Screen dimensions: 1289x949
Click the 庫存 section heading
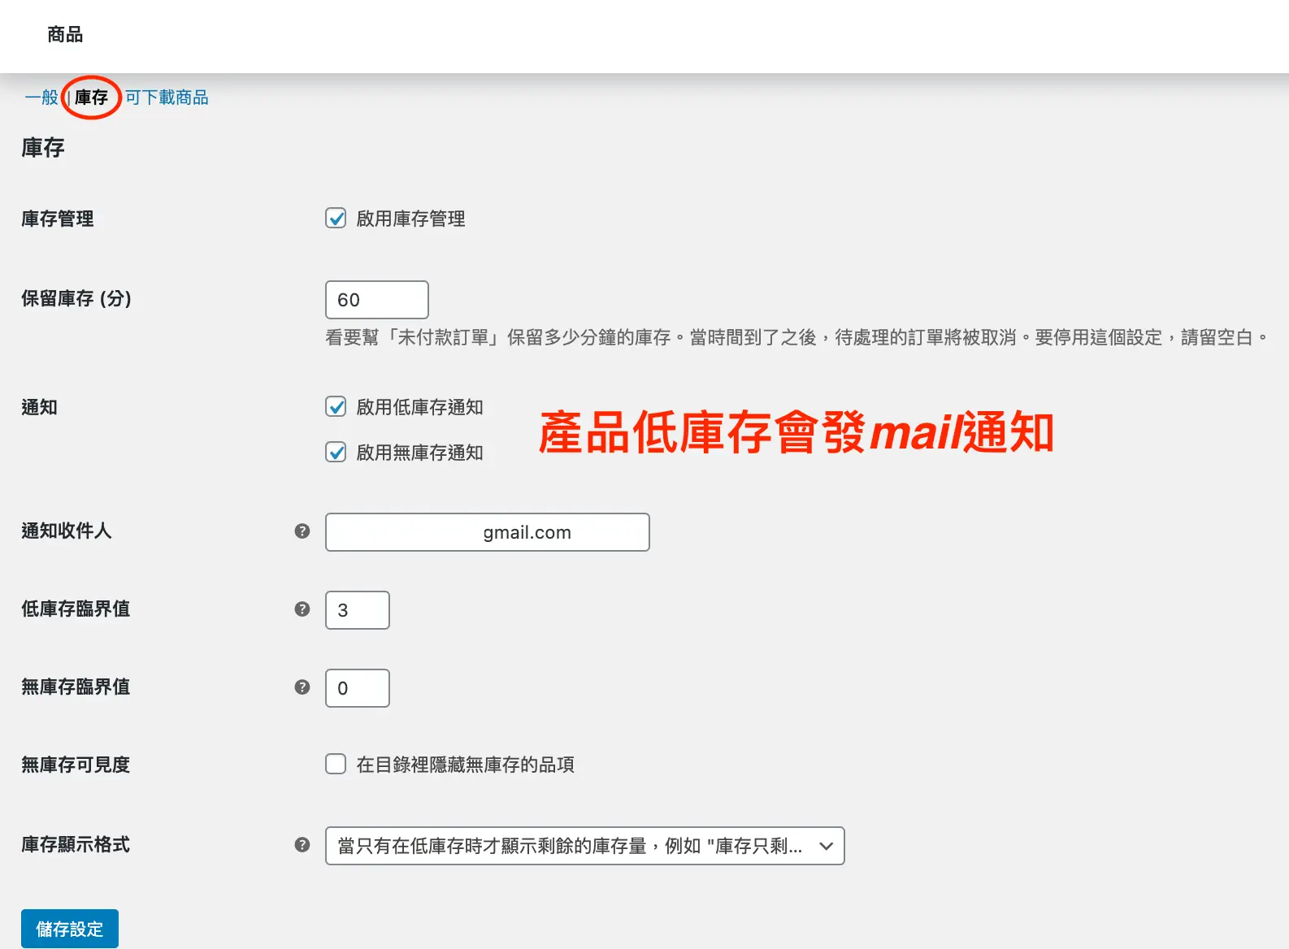[x=43, y=148]
